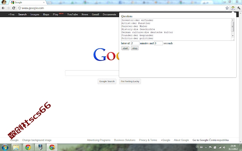The width and height of the screenshot is (242, 151).
Task: Open the +Google footer link
Action: pyautogui.click(x=166, y=140)
